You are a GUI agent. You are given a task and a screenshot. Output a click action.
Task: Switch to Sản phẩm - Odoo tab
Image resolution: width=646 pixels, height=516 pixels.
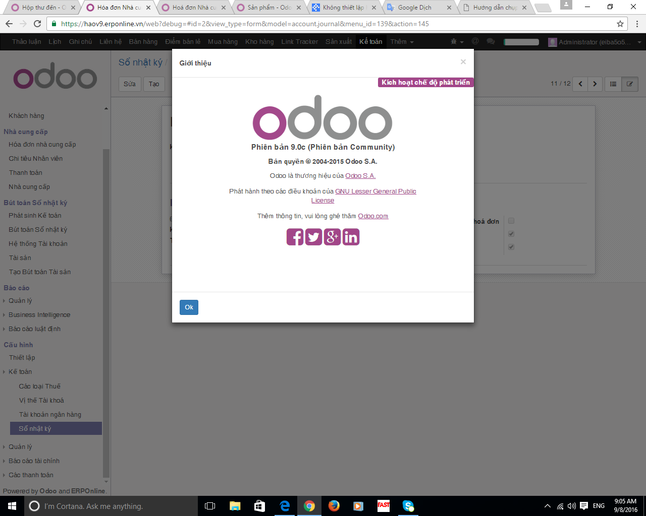pos(268,8)
